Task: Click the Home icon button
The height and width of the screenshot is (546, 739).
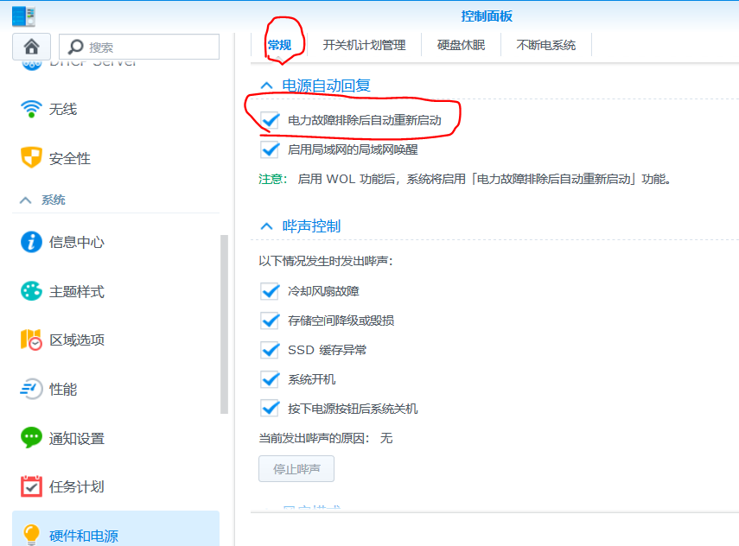Action: 32,47
